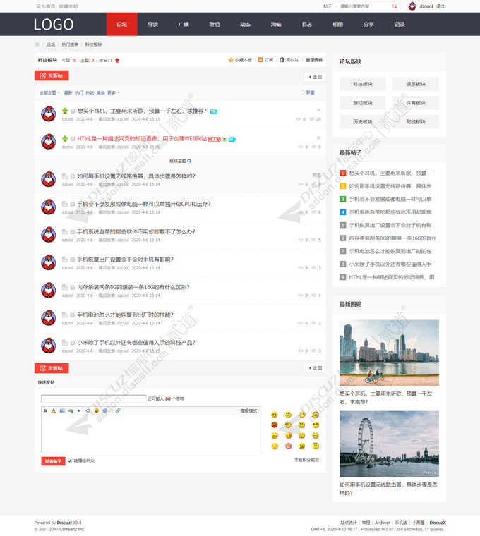Check the HTML是一种描述网页 thread checkbox
The image size is (480, 536).
(x=73, y=139)
